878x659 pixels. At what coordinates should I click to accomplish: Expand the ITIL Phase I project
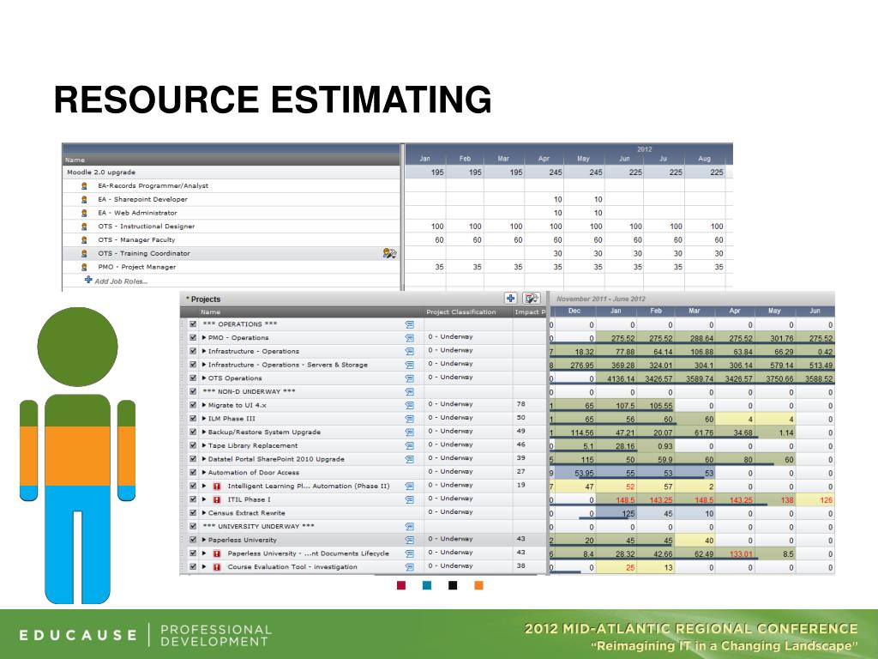pyautogui.click(x=204, y=499)
